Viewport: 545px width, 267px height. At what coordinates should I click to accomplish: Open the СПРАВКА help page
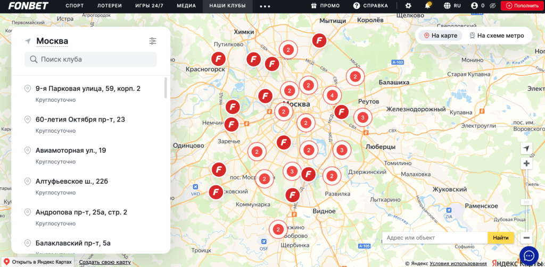point(375,6)
